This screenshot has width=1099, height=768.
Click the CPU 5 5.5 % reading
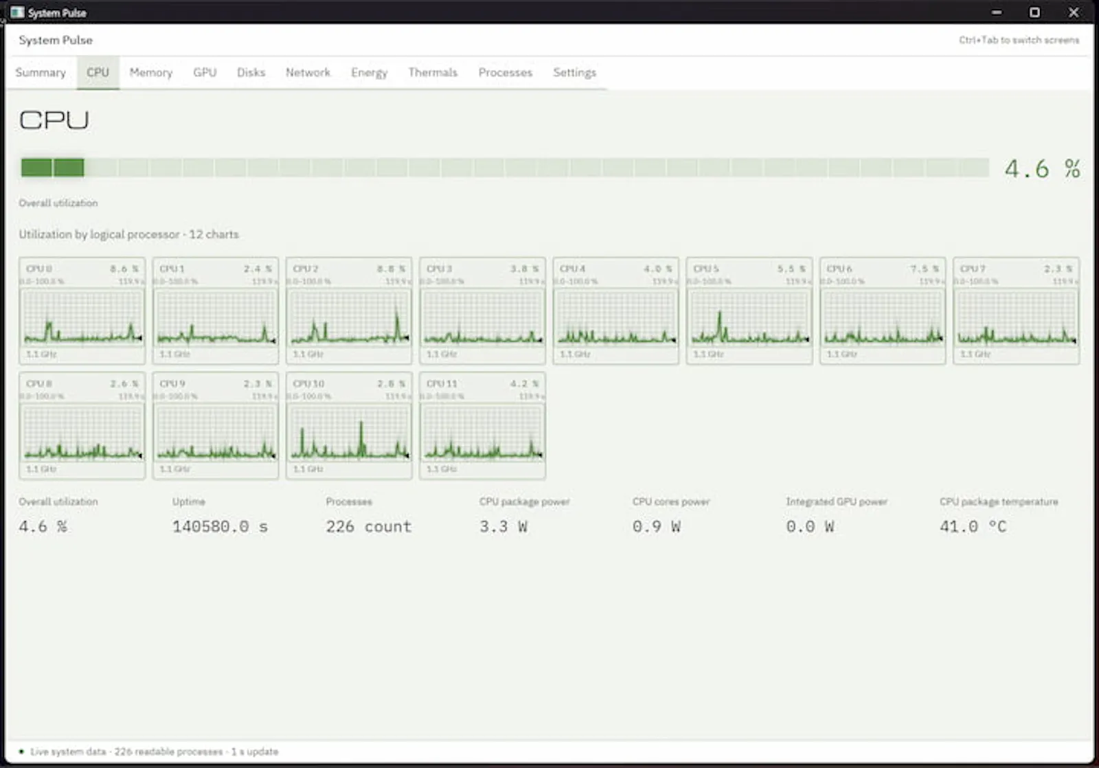click(x=791, y=269)
